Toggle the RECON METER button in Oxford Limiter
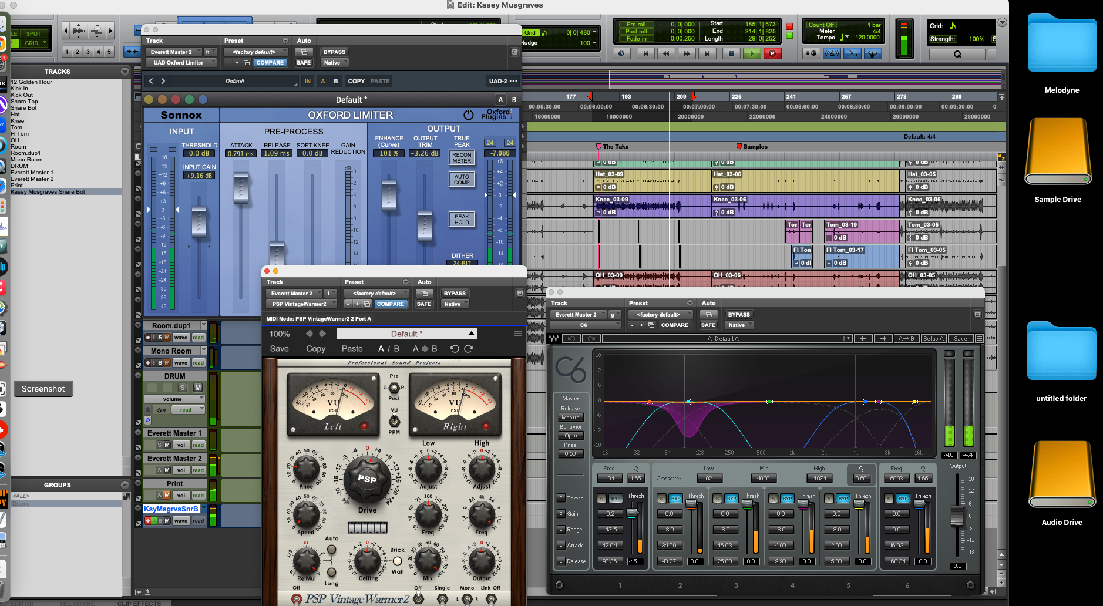The width and height of the screenshot is (1103, 606). pyautogui.click(x=462, y=158)
